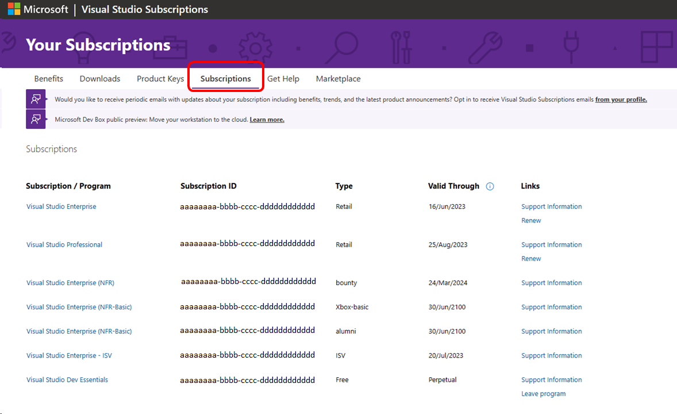Support Information for the bounty subscription

pos(551,283)
